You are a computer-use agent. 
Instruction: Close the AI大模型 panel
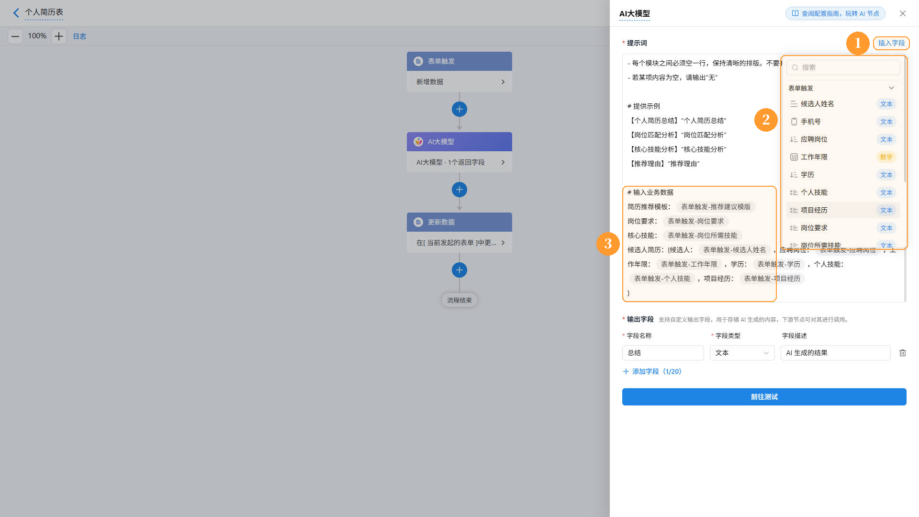(x=903, y=13)
